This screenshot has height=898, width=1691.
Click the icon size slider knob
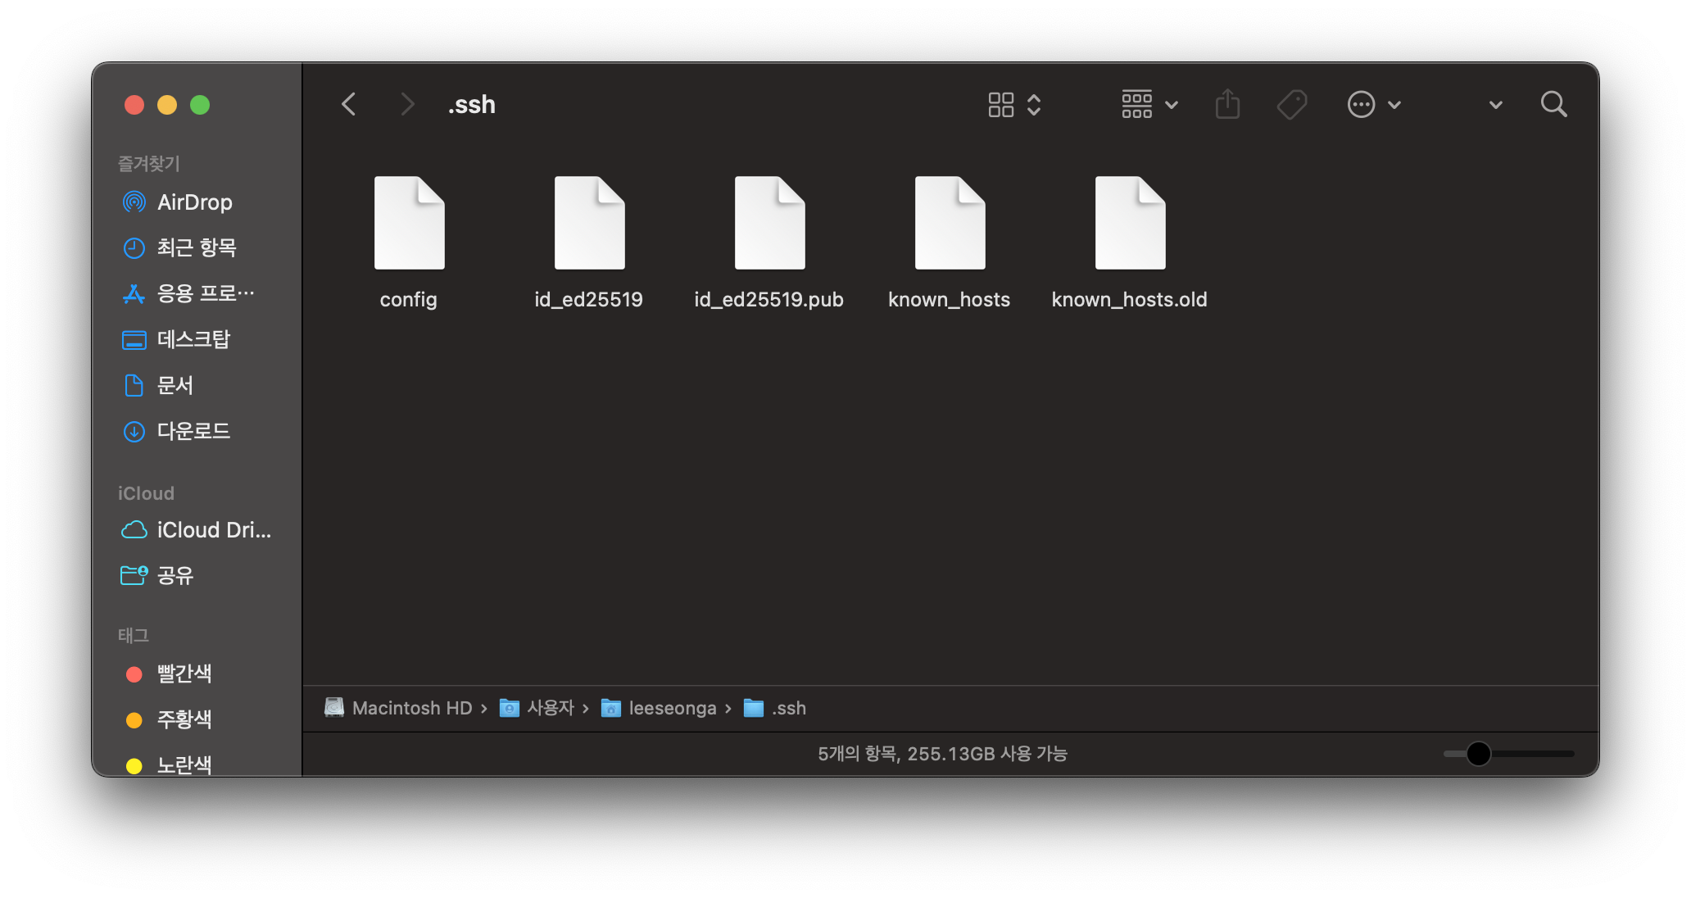point(1478,754)
